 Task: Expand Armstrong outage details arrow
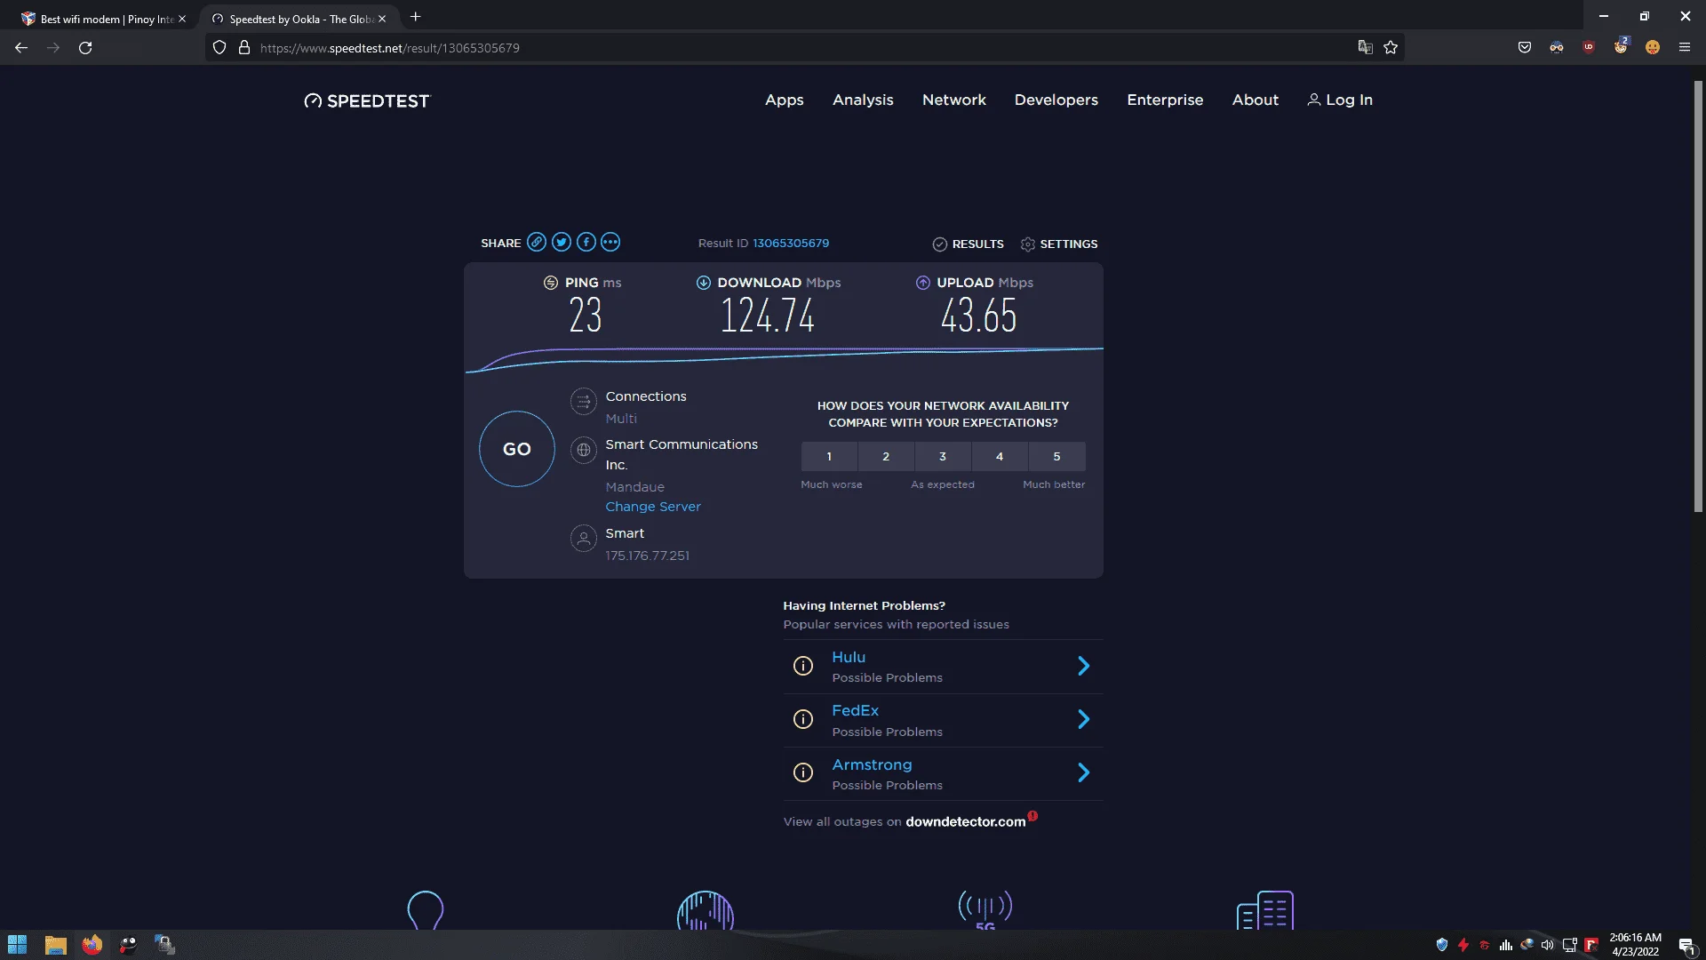pos(1083,772)
